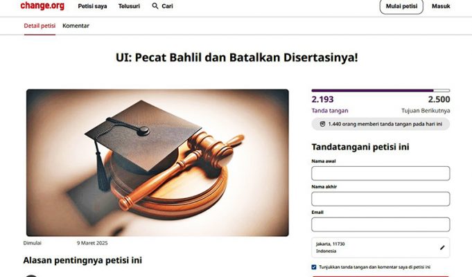Click the Jakarta, 11730 location box
The image size is (472, 277).
[381, 247]
